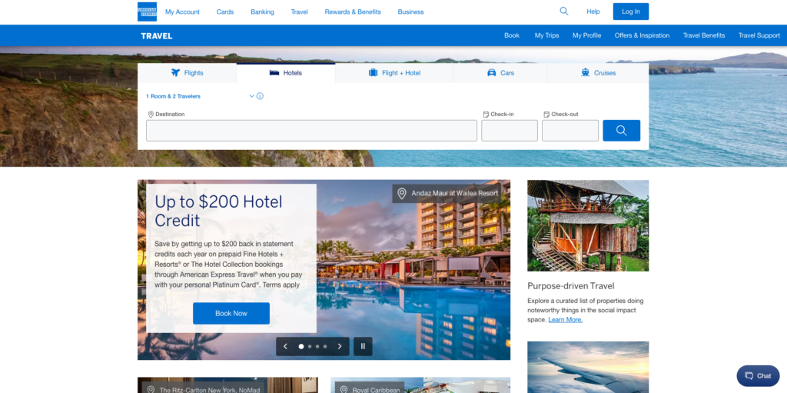Open the Check-out date picker

(x=569, y=131)
